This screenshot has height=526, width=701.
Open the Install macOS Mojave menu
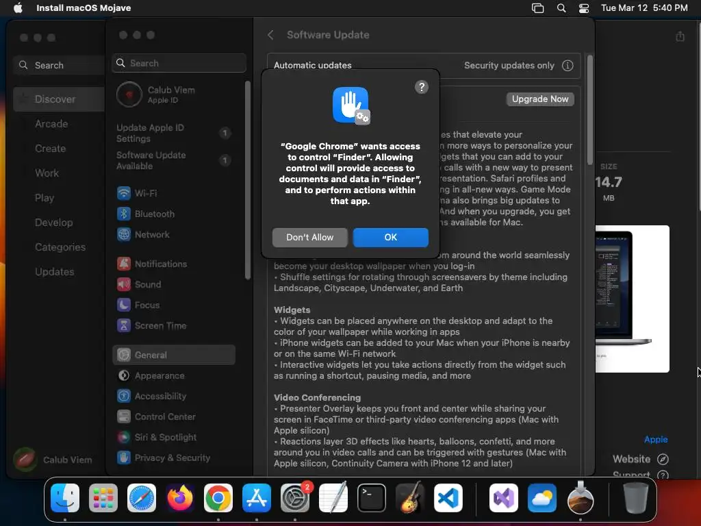(84, 8)
